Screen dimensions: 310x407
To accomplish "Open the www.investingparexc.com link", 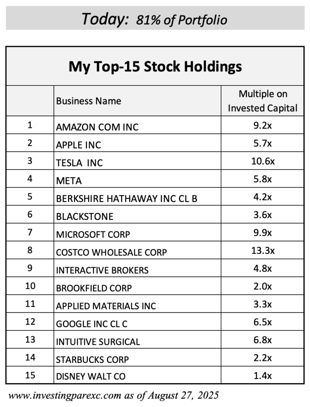I will tap(65, 395).
